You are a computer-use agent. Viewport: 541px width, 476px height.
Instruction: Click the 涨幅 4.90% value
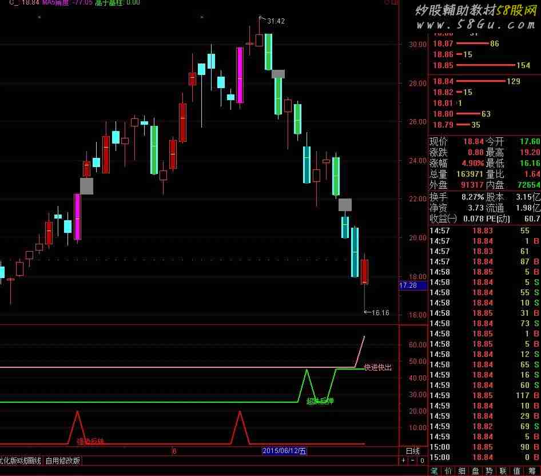click(x=473, y=163)
